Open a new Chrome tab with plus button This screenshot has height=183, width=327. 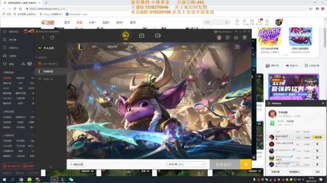point(46,3)
